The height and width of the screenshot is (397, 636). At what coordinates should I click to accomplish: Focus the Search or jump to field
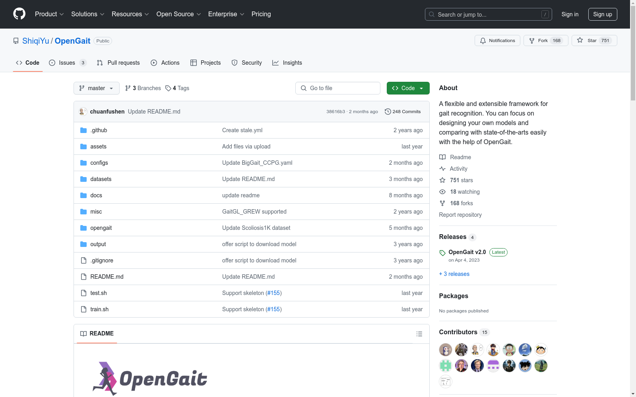pyautogui.click(x=489, y=14)
